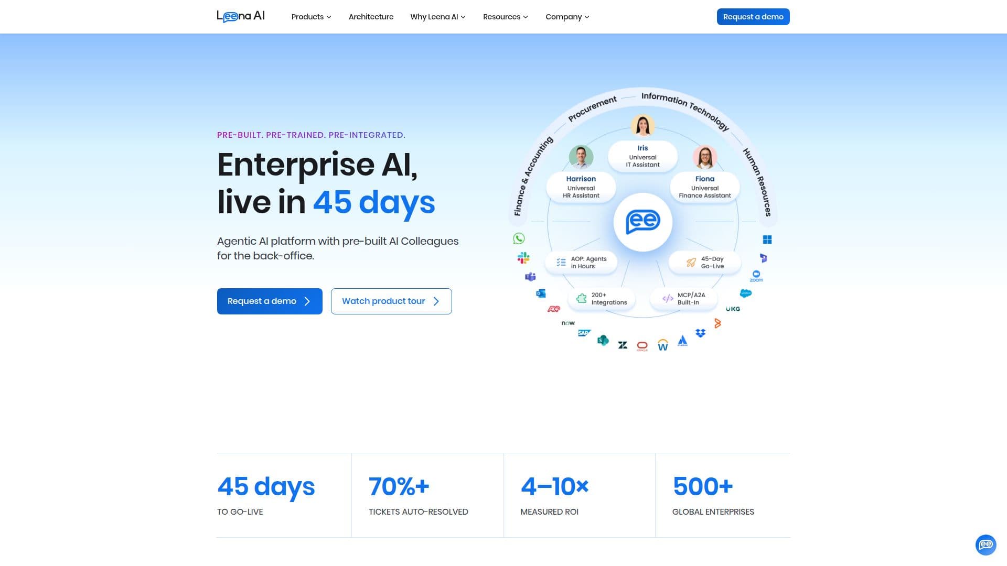Click Watch product tour button
The width and height of the screenshot is (1007, 566).
point(391,301)
